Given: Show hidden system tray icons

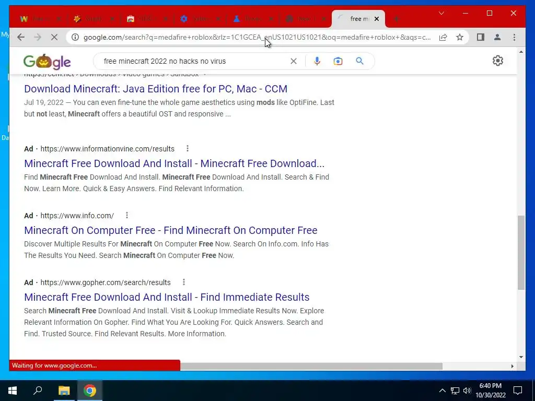Looking at the screenshot, I should coord(442,391).
